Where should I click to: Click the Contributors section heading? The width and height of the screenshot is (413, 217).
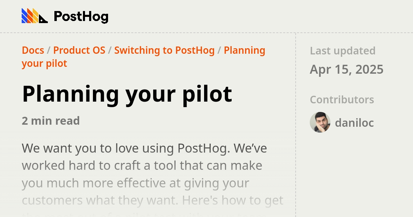(x=342, y=100)
